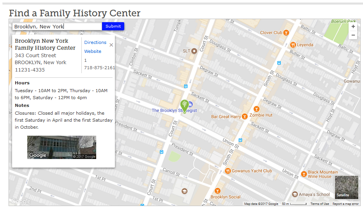The image size is (363, 208).
Task: Click the Brooklyn Social bar marker
Action: tap(217, 191)
